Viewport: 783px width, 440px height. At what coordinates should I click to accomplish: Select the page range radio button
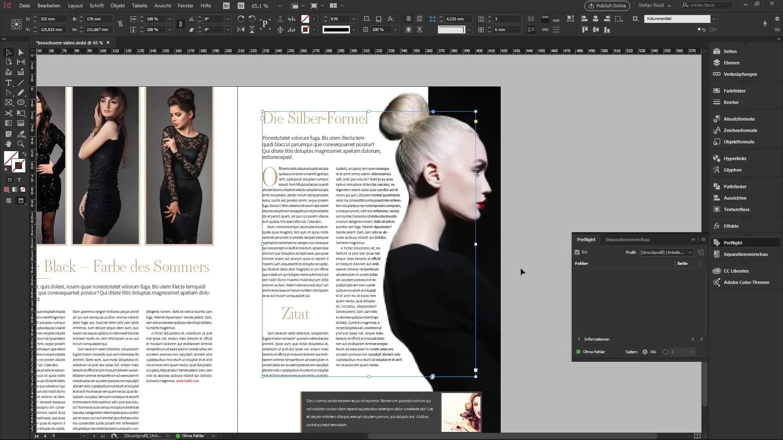pyautogui.click(x=666, y=352)
